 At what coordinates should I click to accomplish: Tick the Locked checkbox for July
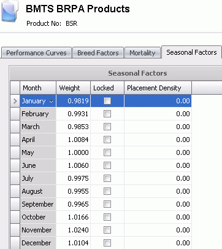point(107,178)
